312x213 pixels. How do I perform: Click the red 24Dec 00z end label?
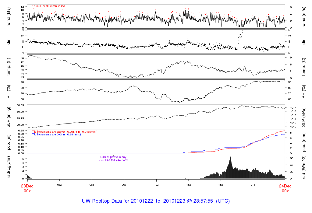285,188
